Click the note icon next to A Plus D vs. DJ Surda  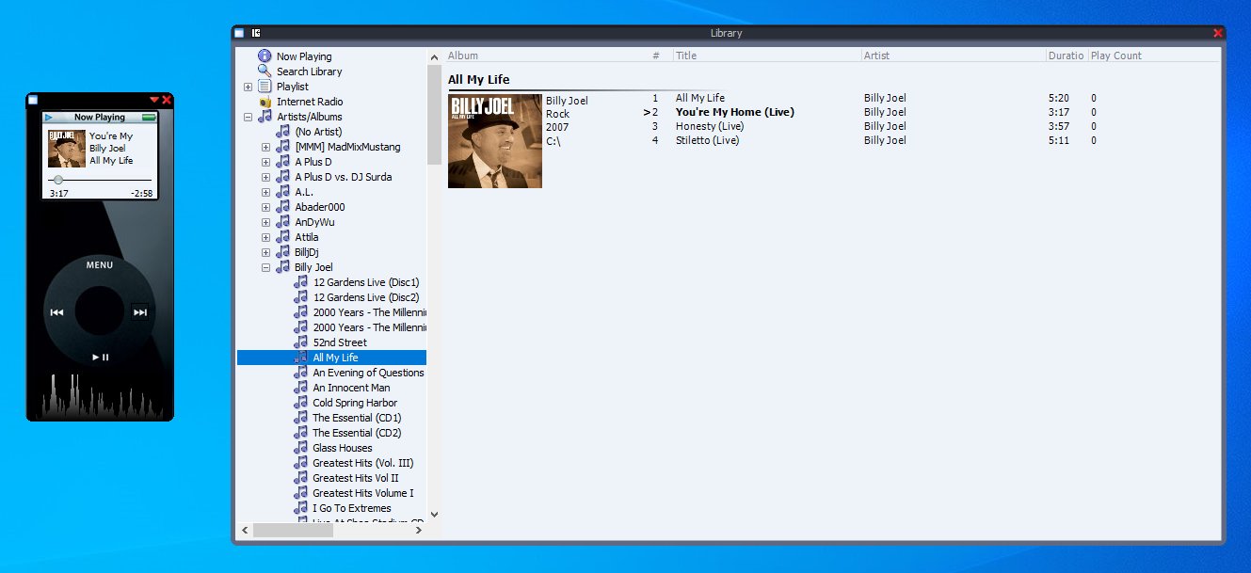282,177
